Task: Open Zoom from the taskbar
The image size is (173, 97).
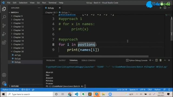Action: click(x=110, y=94)
